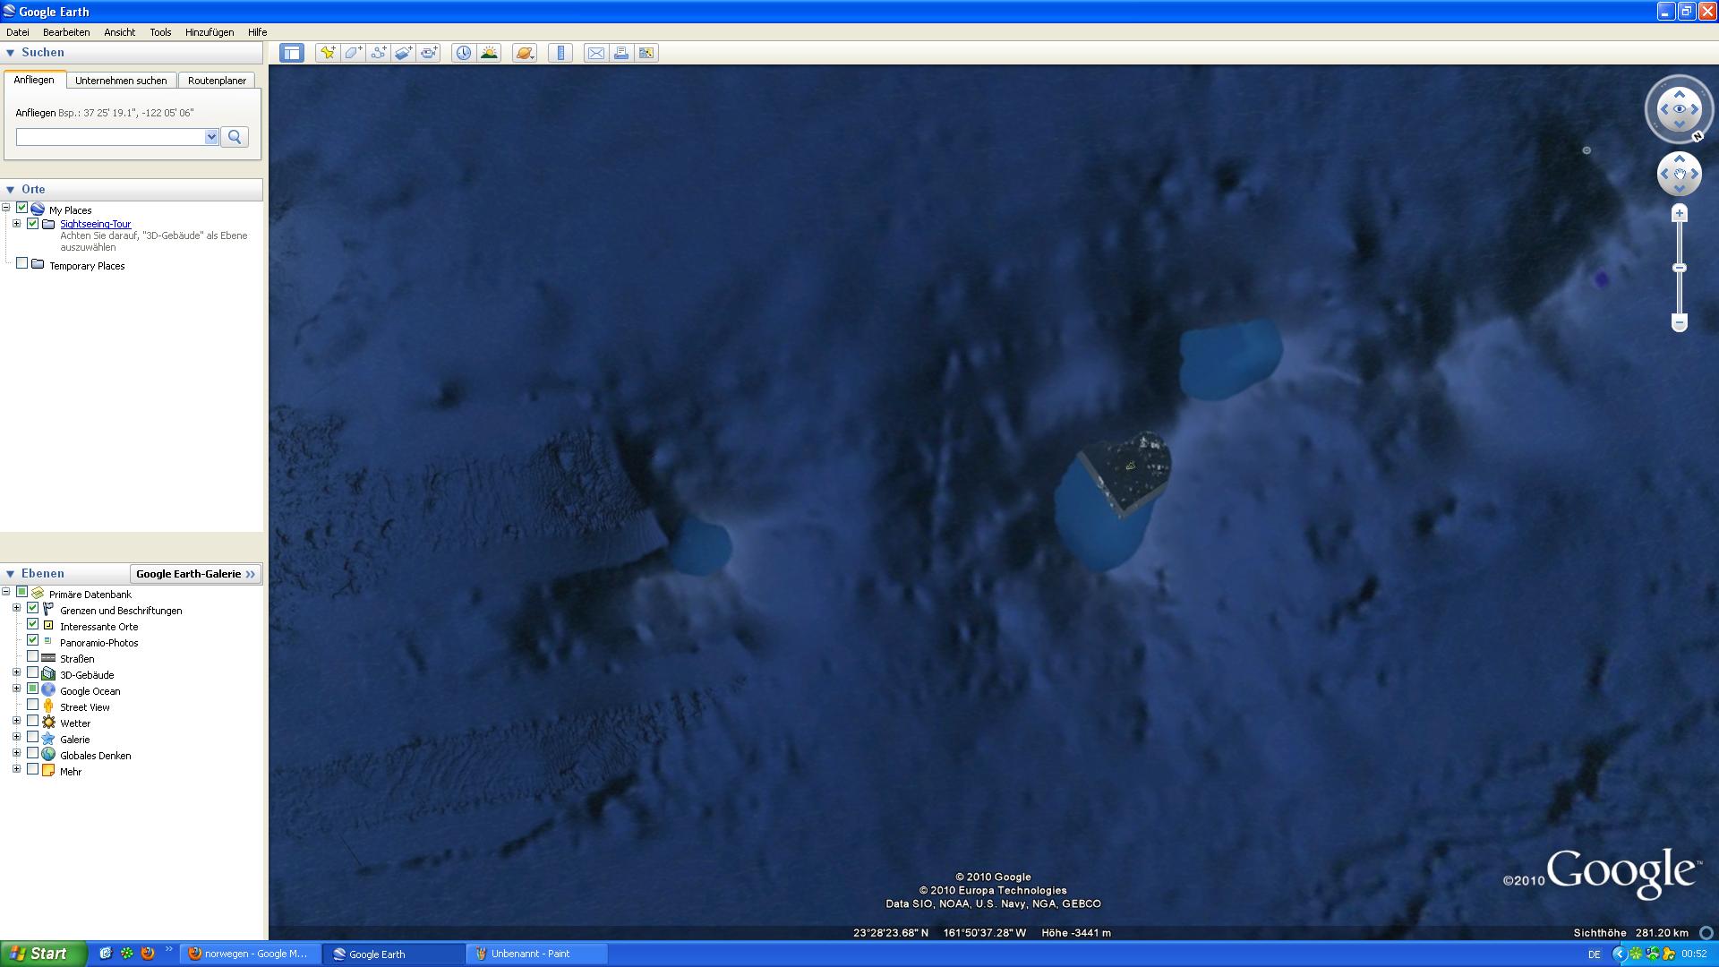Zoom in with the plus button
1719x967 pixels.
pyautogui.click(x=1680, y=213)
